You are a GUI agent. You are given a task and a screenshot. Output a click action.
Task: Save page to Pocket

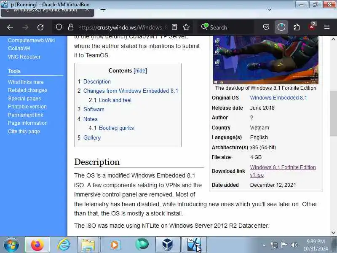tap(266, 27)
